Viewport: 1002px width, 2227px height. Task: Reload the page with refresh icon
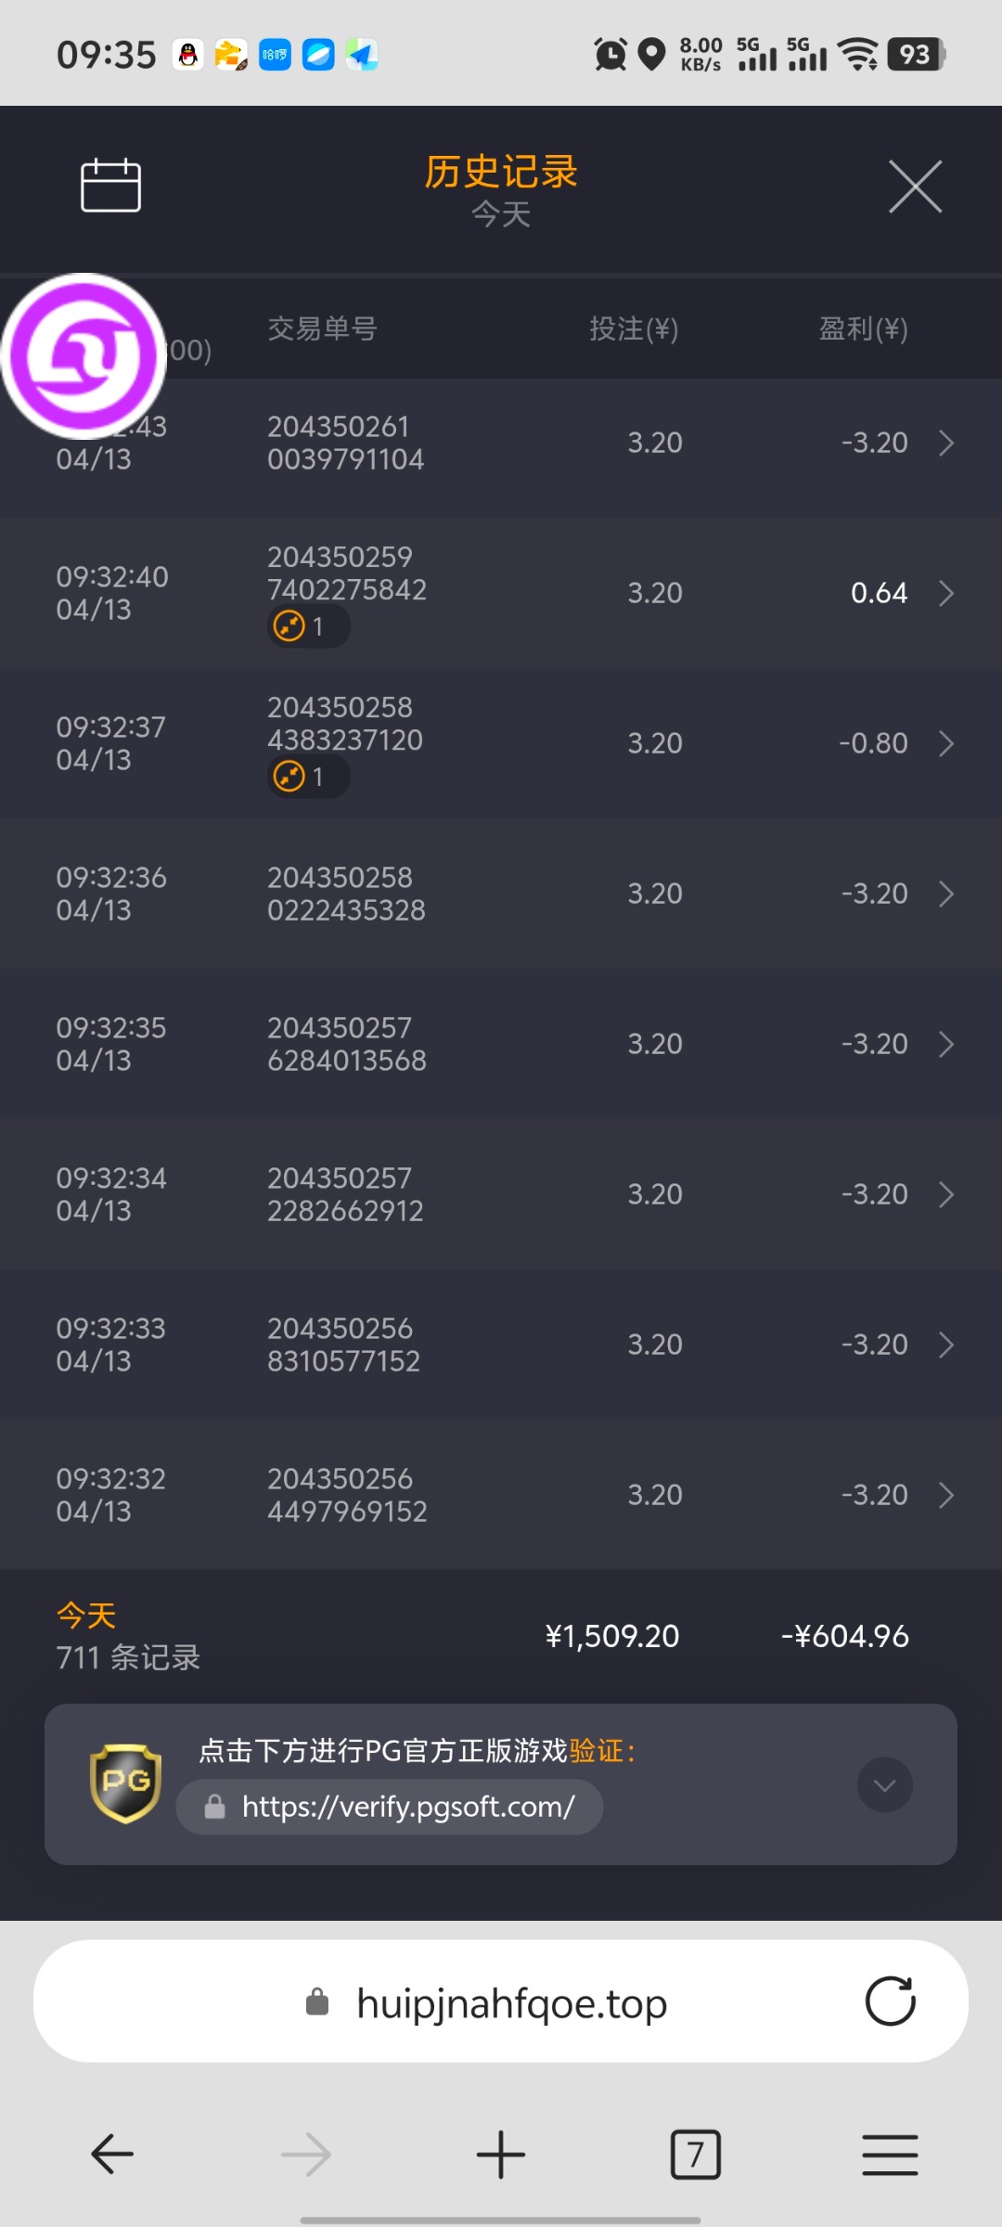(x=890, y=2002)
